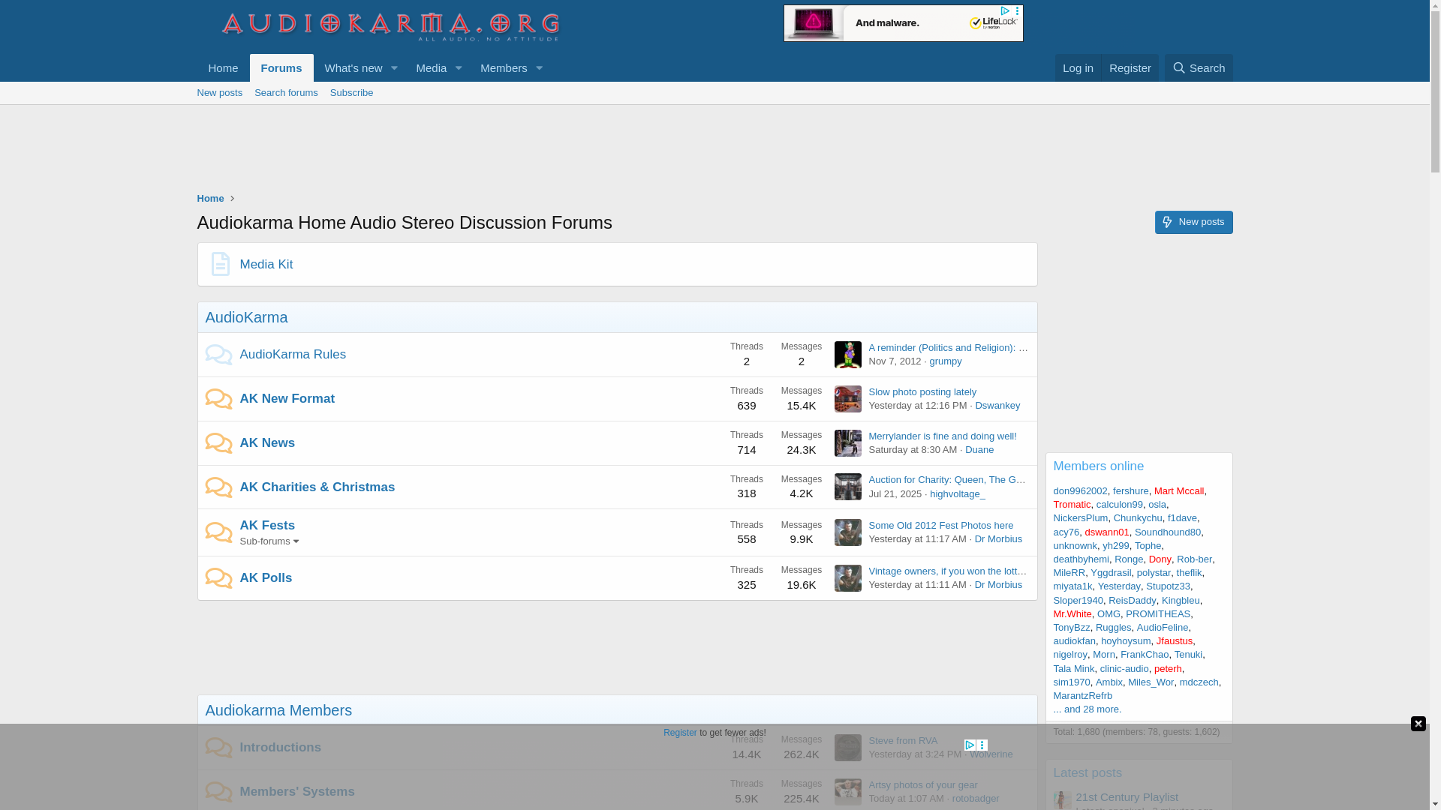Screen dimensions: 1441x810
Task: Click the blue New posts button
Action: pyautogui.click(x=1193, y=222)
